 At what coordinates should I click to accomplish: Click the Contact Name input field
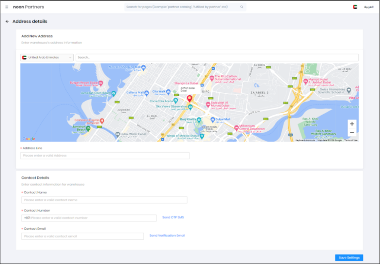[104, 200]
